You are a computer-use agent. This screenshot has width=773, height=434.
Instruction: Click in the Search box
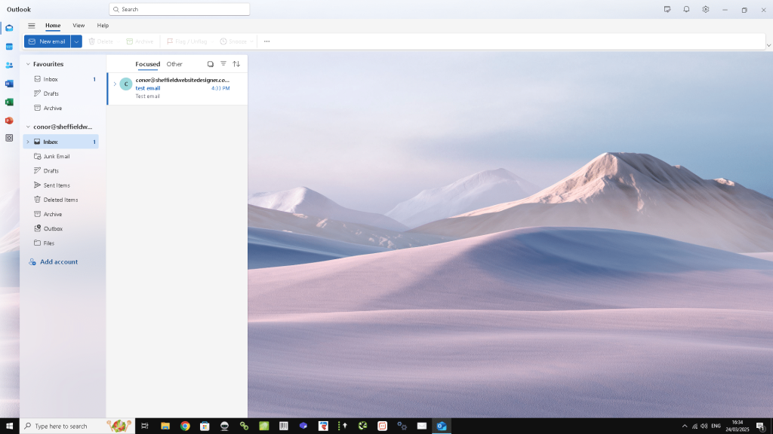point(180,9)
